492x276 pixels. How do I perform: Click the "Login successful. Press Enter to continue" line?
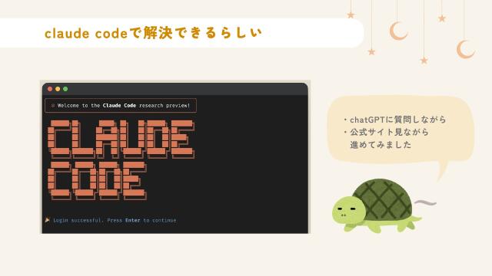pyautogui.click(x=115, y=220)
